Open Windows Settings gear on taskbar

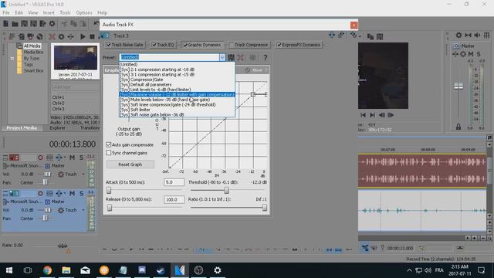pyautogui.click(x=218, y=270)
